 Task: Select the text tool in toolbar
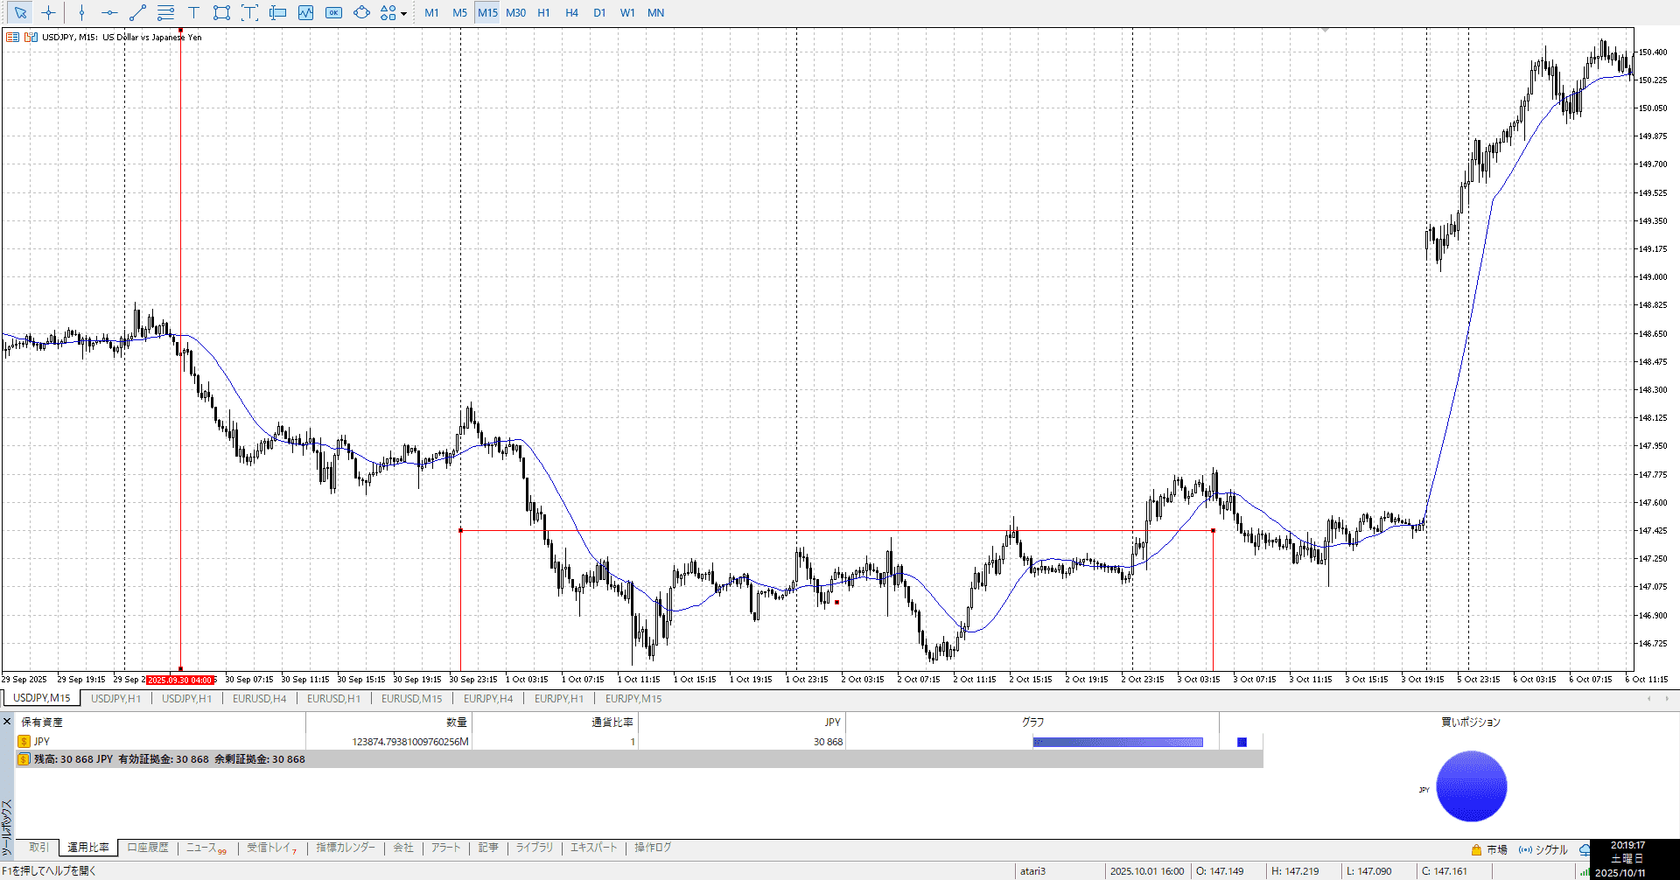pyautogui.click(x=193, y=12)
